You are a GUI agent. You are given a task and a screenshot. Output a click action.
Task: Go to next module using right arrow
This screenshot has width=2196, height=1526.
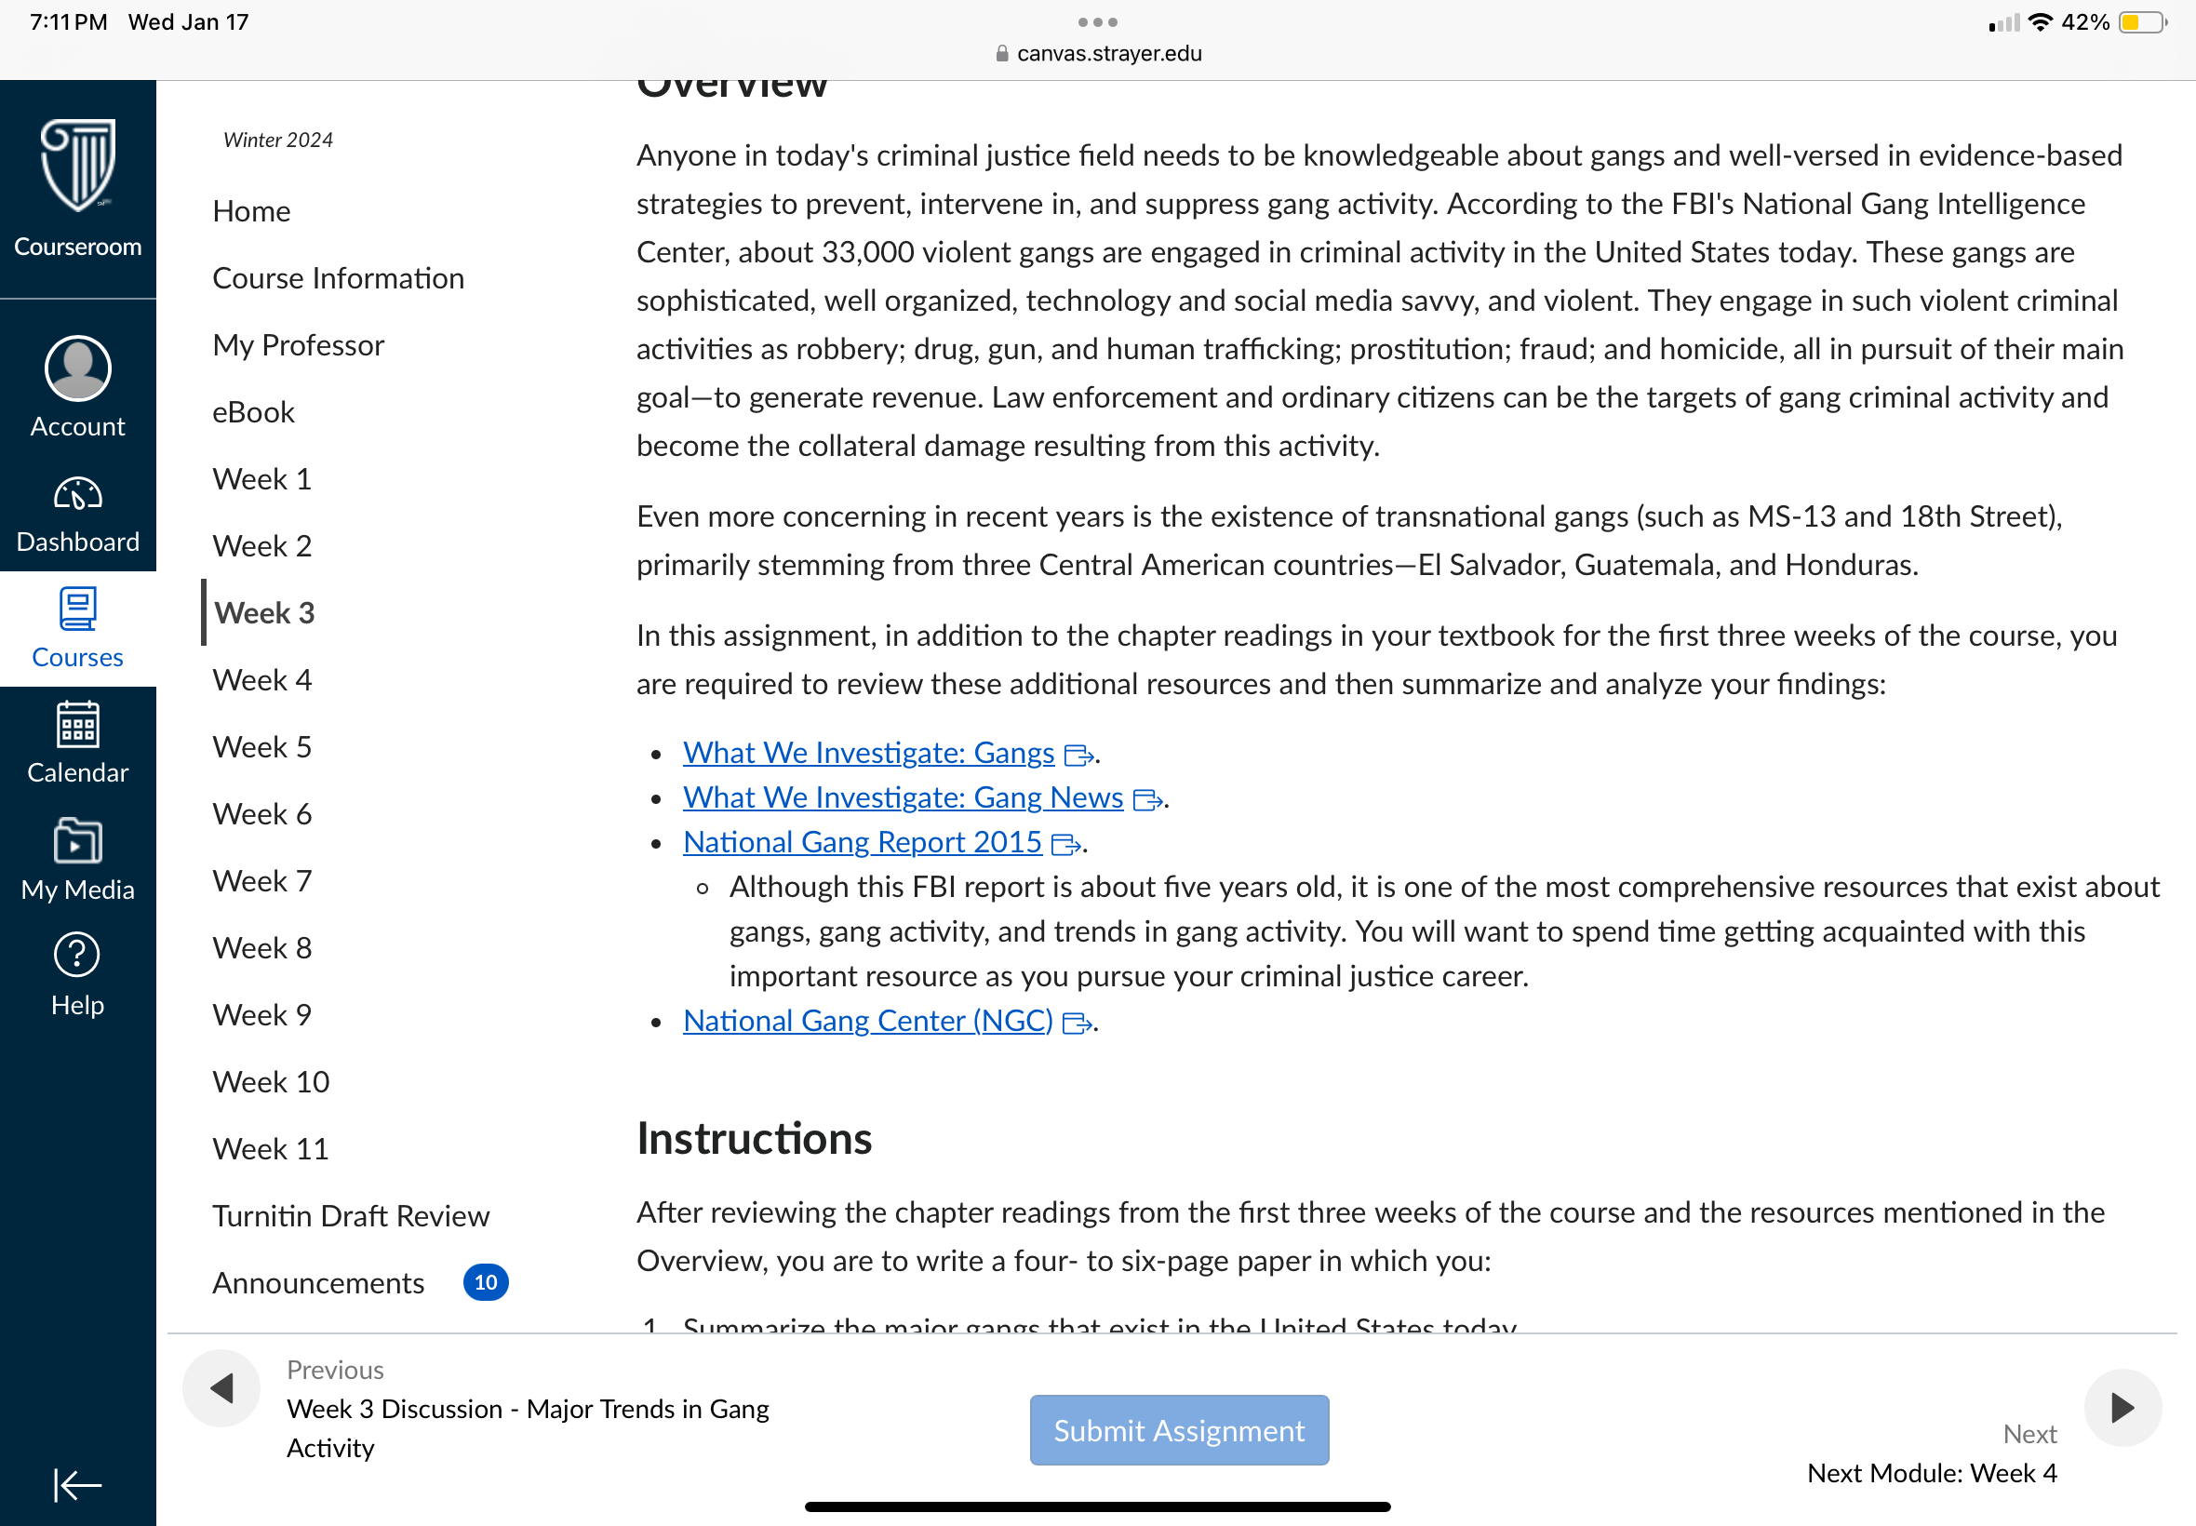(2122, 1408)
